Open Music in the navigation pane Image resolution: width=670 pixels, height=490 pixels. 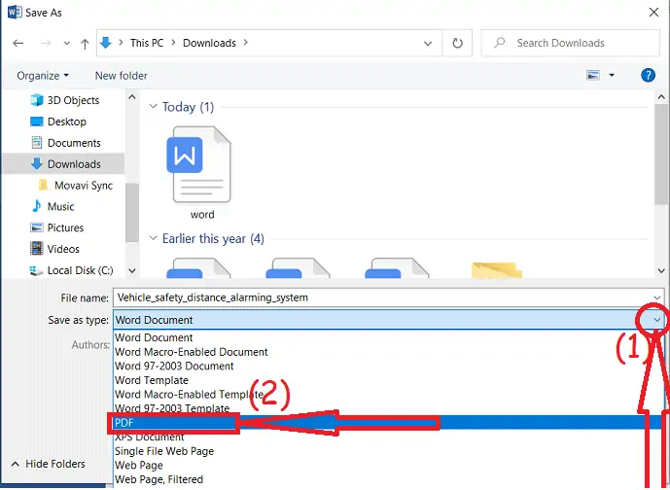click(53, 206)
